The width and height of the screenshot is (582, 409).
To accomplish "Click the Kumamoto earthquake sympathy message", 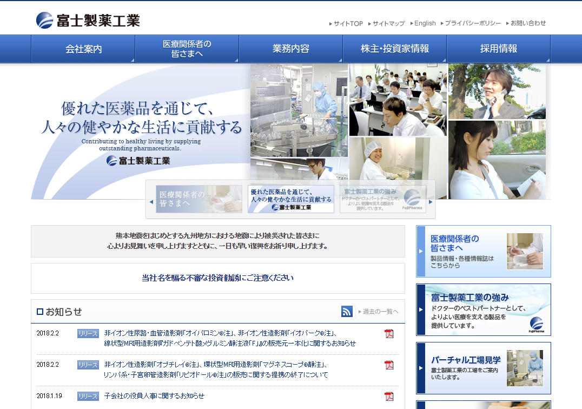I will pyautogui.click(x=218, y=241).
